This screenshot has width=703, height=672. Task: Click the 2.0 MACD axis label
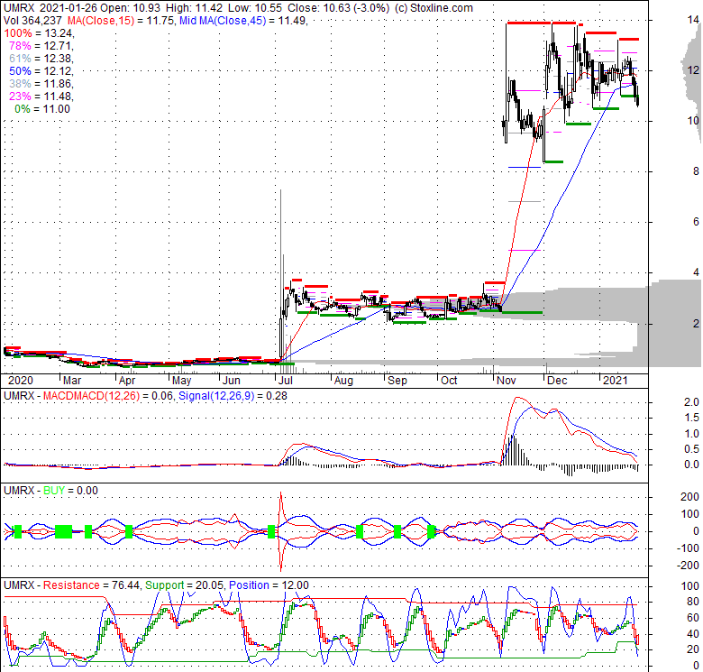click(691, 402)
